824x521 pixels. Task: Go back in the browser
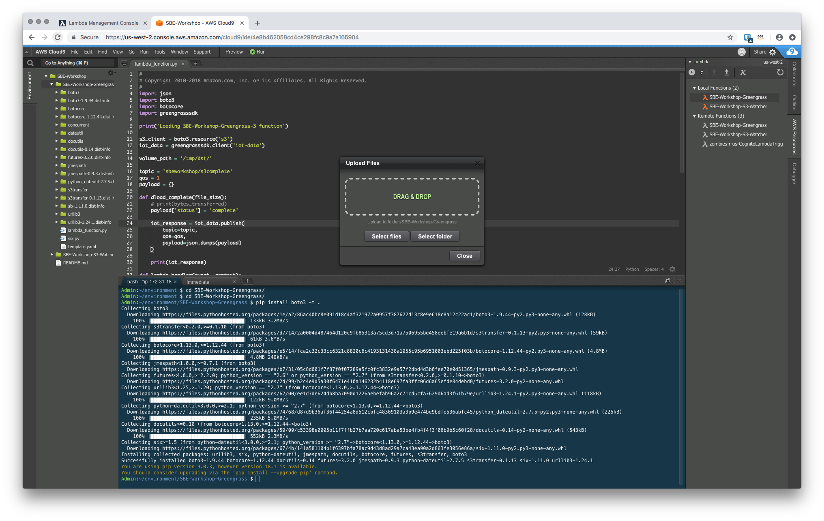tap(31, 37)
